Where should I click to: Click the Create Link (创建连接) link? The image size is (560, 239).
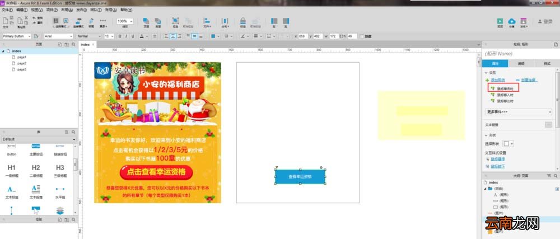pyautogui.click(x=529, y=80)
